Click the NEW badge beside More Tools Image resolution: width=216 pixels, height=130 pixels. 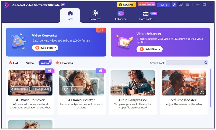pyautogui.click(x=154, y=13)
